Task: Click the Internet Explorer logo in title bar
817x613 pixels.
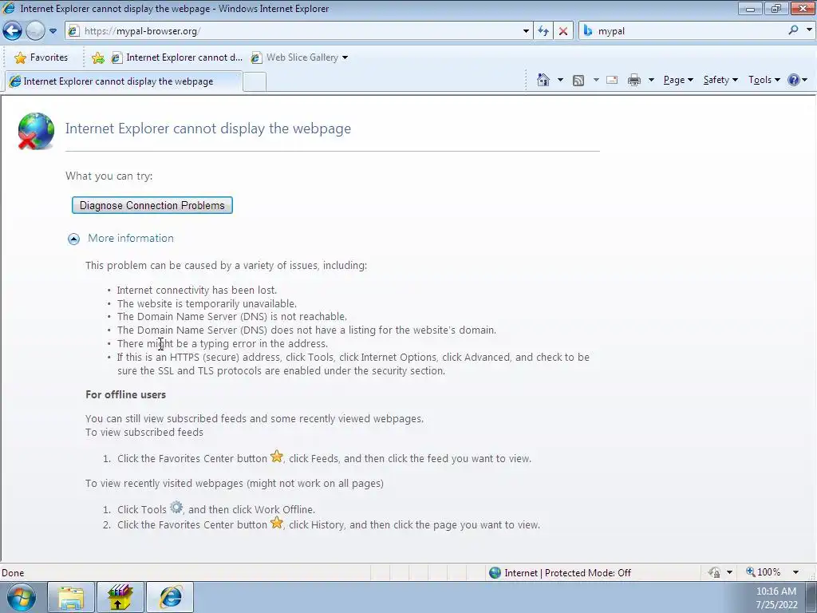Action: 9,8
